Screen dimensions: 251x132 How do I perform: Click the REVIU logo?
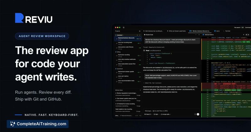coord(34,18)
